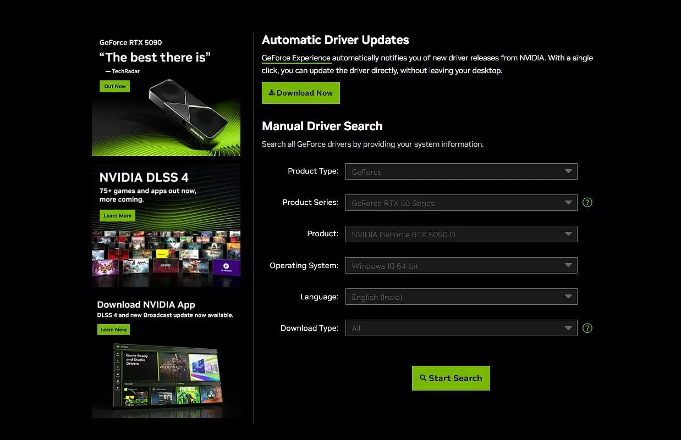Click the 'Operating System:' label
Image resolution: width=681 pixels, height=440 pixels.
[304, 265]
